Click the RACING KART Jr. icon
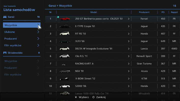The height and width of the screenshot is (101, 180). [x=64, y=64]
